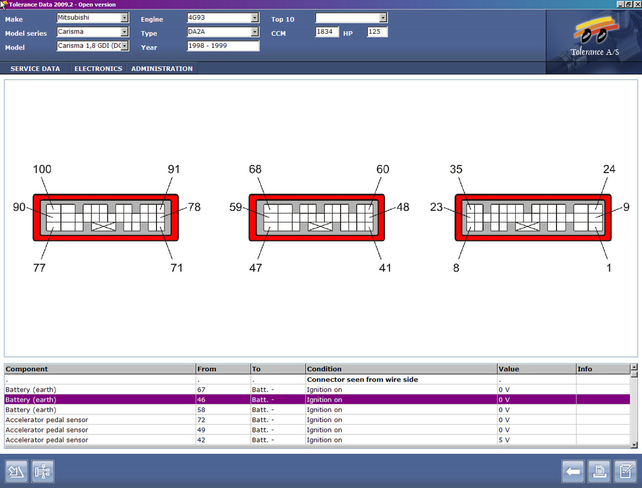Open the SERVICE DATA menu
The width and height of the screenshot is (642, 488).
[x=35, y=69]
